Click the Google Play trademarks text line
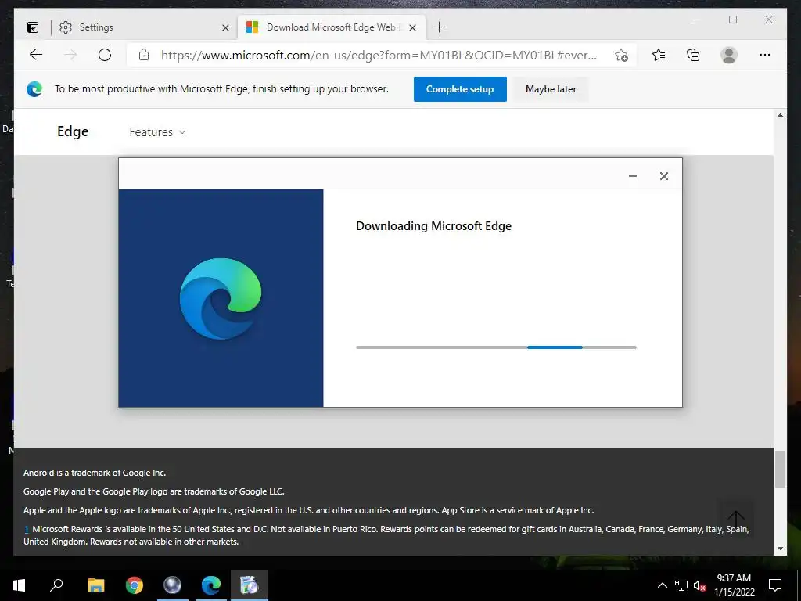 (x=154, y=491)
